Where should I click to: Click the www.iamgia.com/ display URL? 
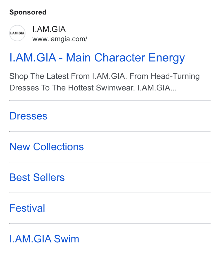pyautogui.click(x=60, y=39)
